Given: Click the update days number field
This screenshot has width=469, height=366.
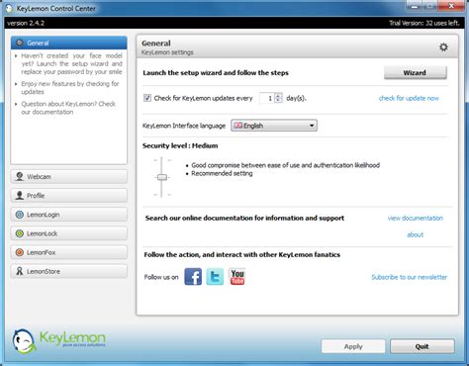Looking at the screenshot, I should 267,98.
